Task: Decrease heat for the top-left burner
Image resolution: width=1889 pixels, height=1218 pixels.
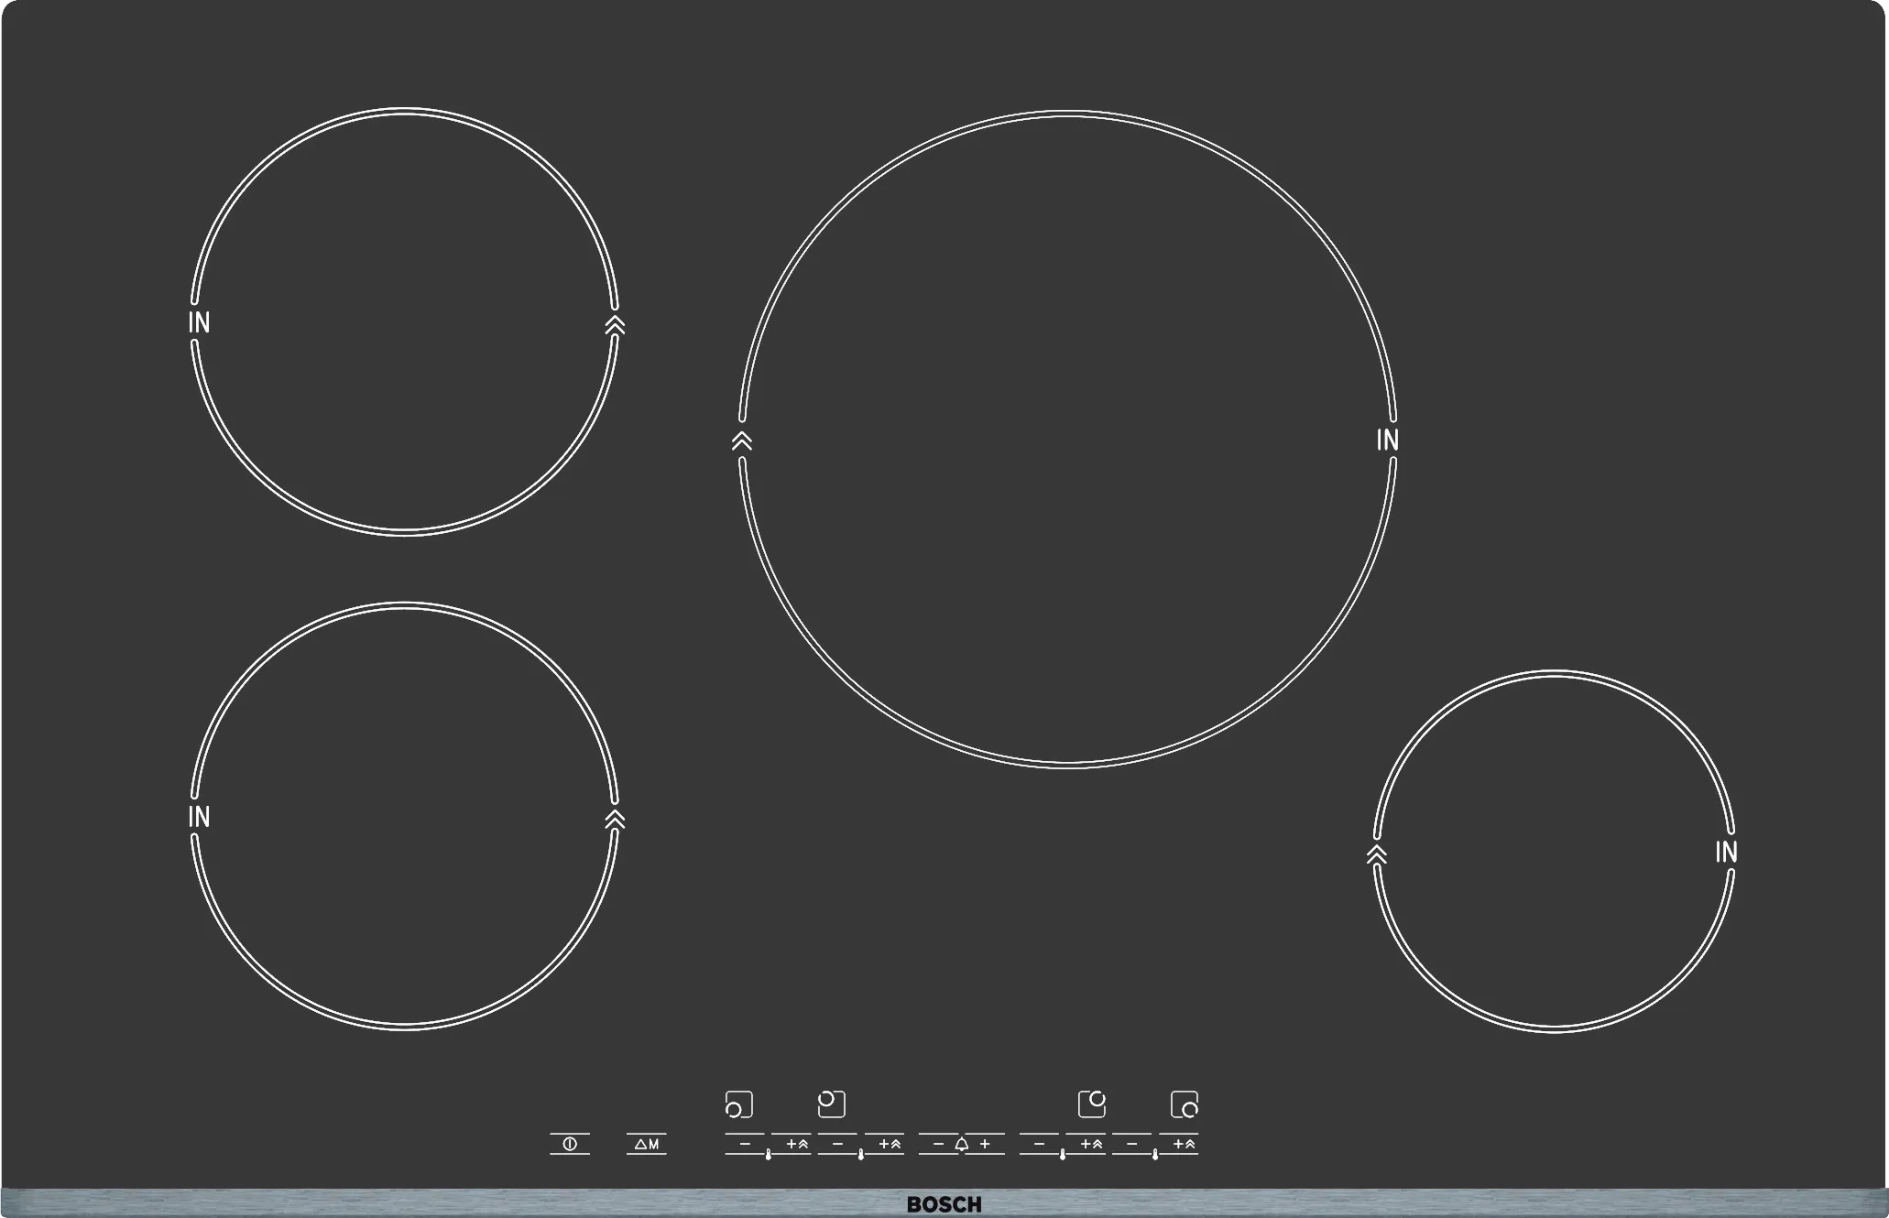Action: pos(837,1144)
